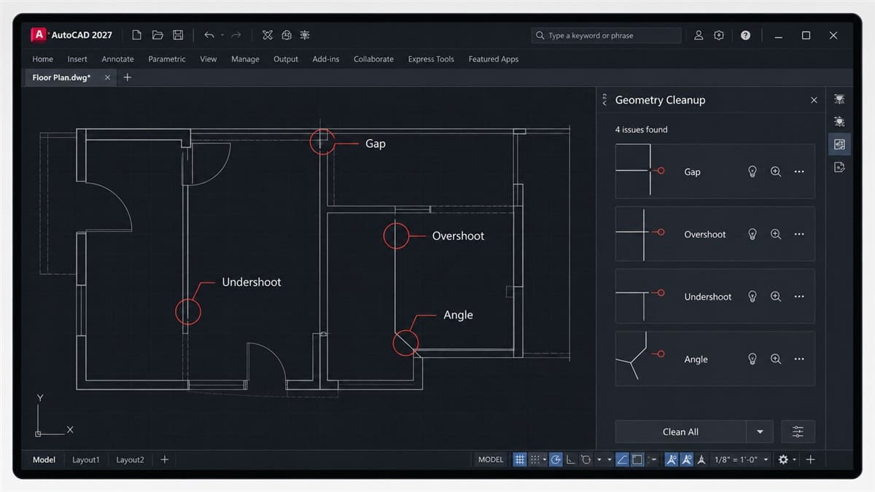This screenshot has height=492, width=875.
Task: Open the 1/8" = 1'-0" annotation scale dropdown
Action: tap(742, 460)
